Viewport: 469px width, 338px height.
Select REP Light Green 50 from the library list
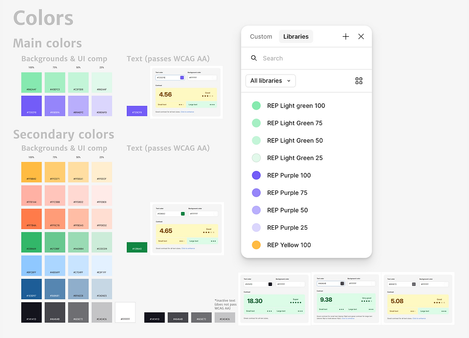tap(295, 140)
